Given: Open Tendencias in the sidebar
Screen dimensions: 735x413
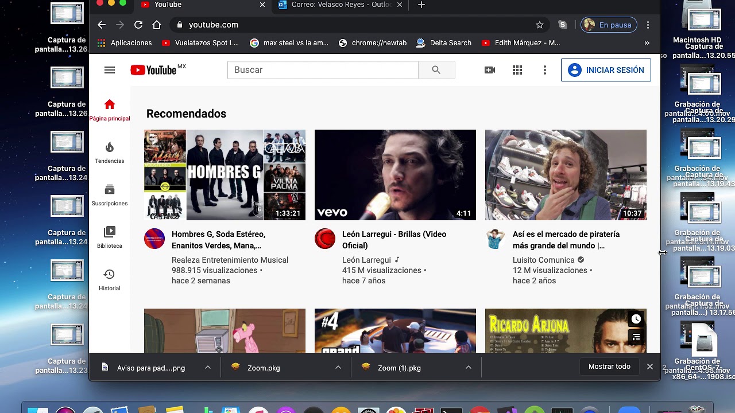Looking at the screenshot, I should pyautogui.click(x=110, y=153).
